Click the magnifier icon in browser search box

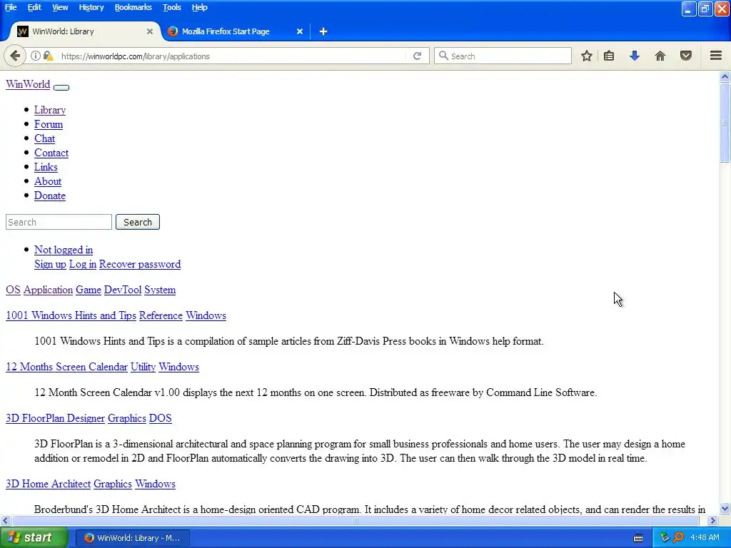click(443, 56)
